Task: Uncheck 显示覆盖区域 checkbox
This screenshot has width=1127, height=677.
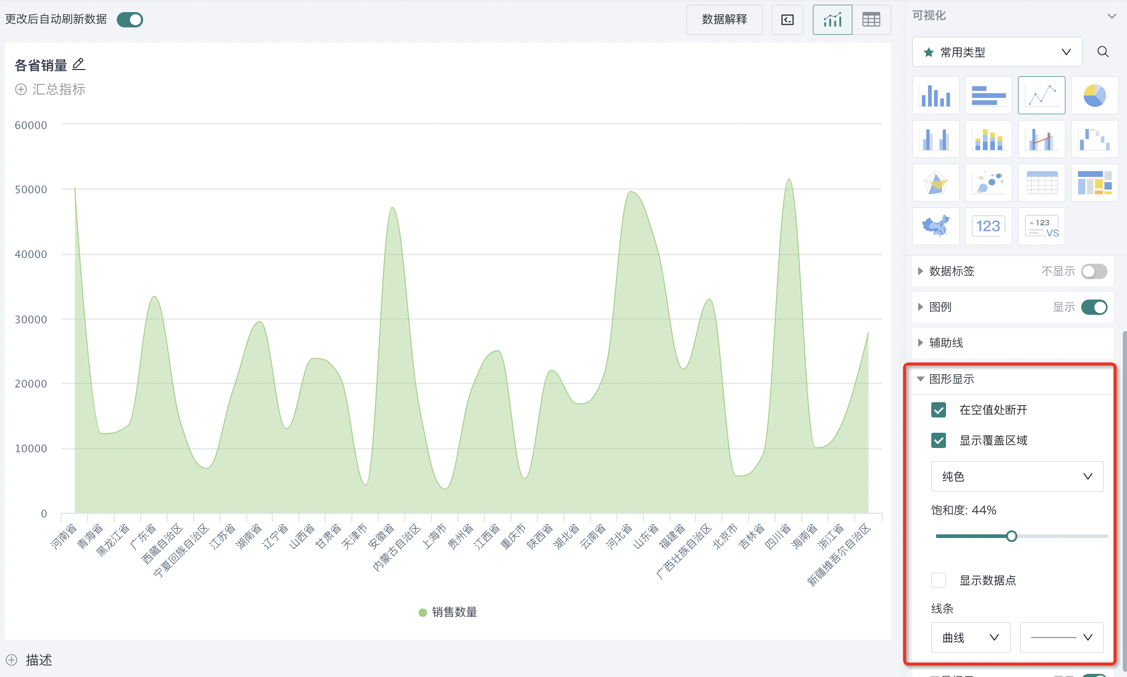Action: [x=939, y=440]
